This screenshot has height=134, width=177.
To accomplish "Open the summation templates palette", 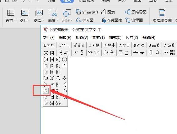I will tap(94, 53).
